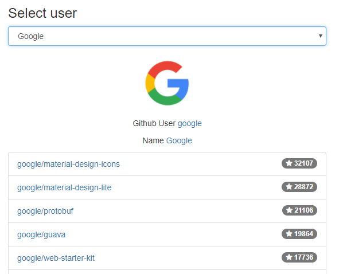Viewport: 339px width, 274px height.
Task: Click the 21106 star count badge
Action: 299,210
